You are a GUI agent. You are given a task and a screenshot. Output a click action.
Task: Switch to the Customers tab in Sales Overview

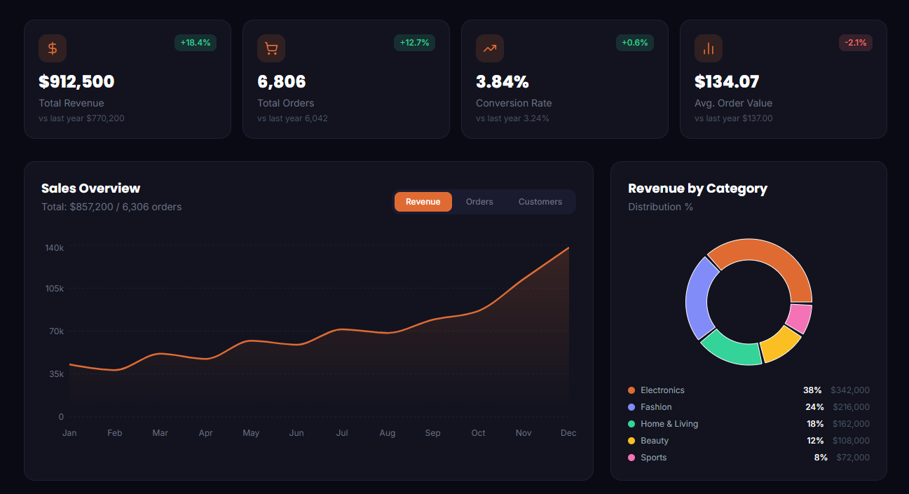540,202
